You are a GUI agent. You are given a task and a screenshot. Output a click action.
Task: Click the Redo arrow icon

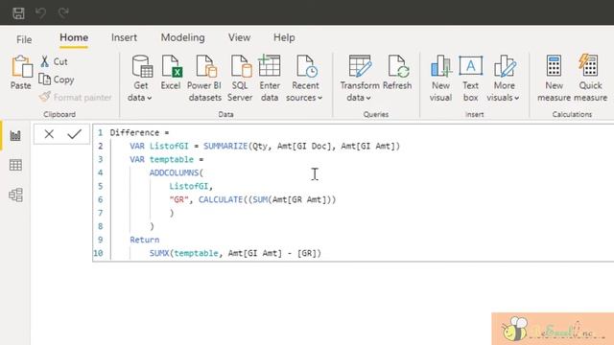click(63, 13)
